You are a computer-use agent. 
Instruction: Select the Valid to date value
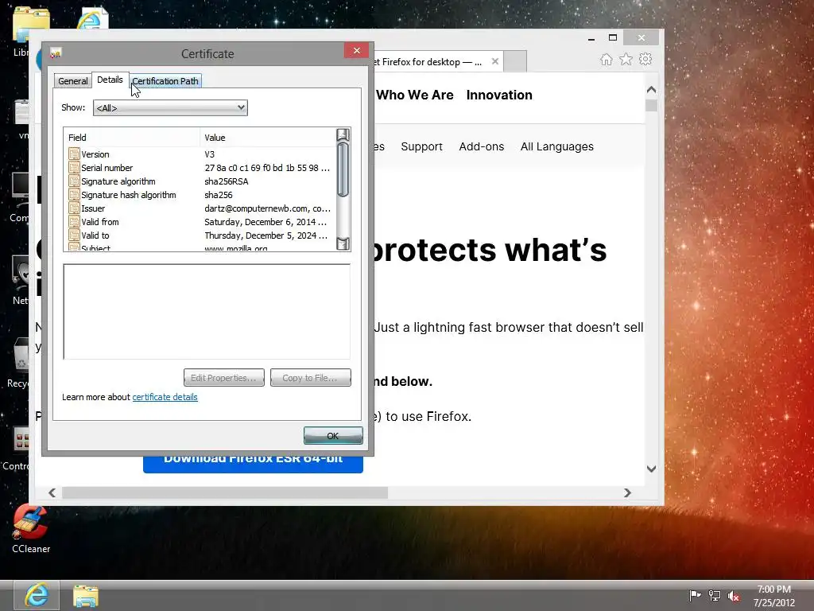pyautogui.click(x=266, y=235)
